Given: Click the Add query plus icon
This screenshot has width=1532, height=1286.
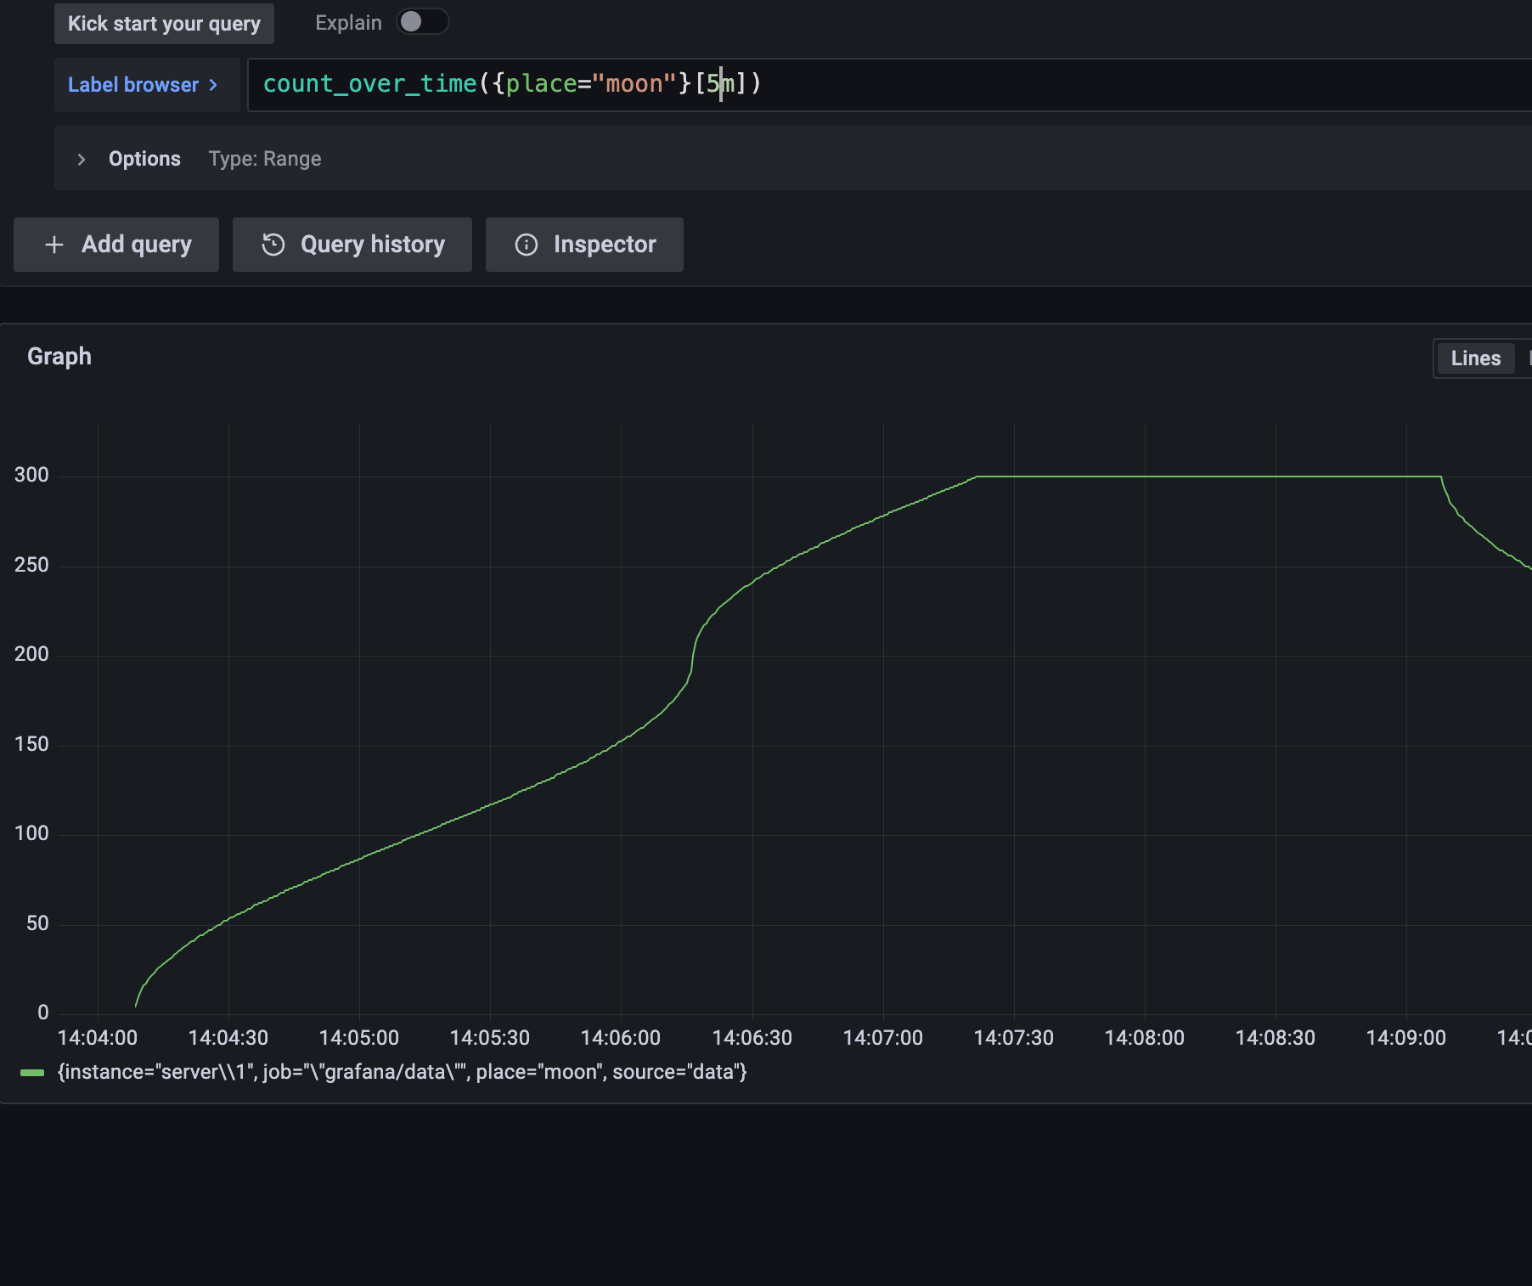Looking at the screenshot, I should click(x=53, y=245).
